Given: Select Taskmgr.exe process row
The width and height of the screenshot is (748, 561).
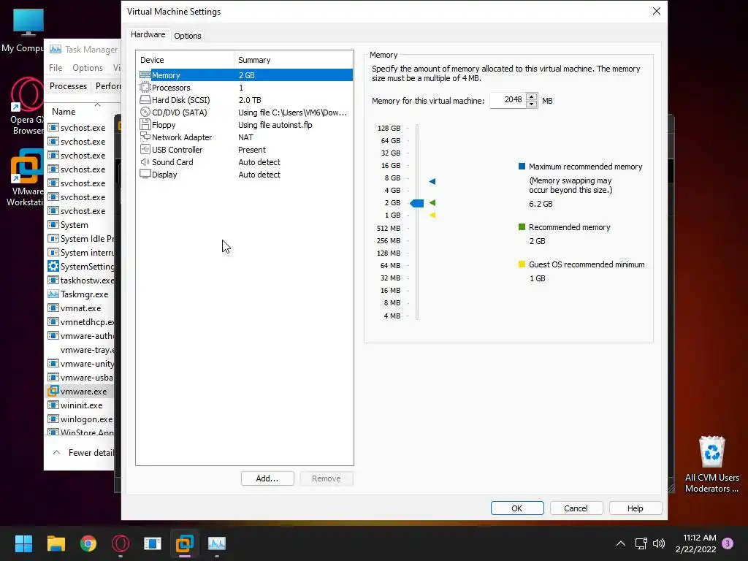Looking at the screenshot, I should (79, 294).
